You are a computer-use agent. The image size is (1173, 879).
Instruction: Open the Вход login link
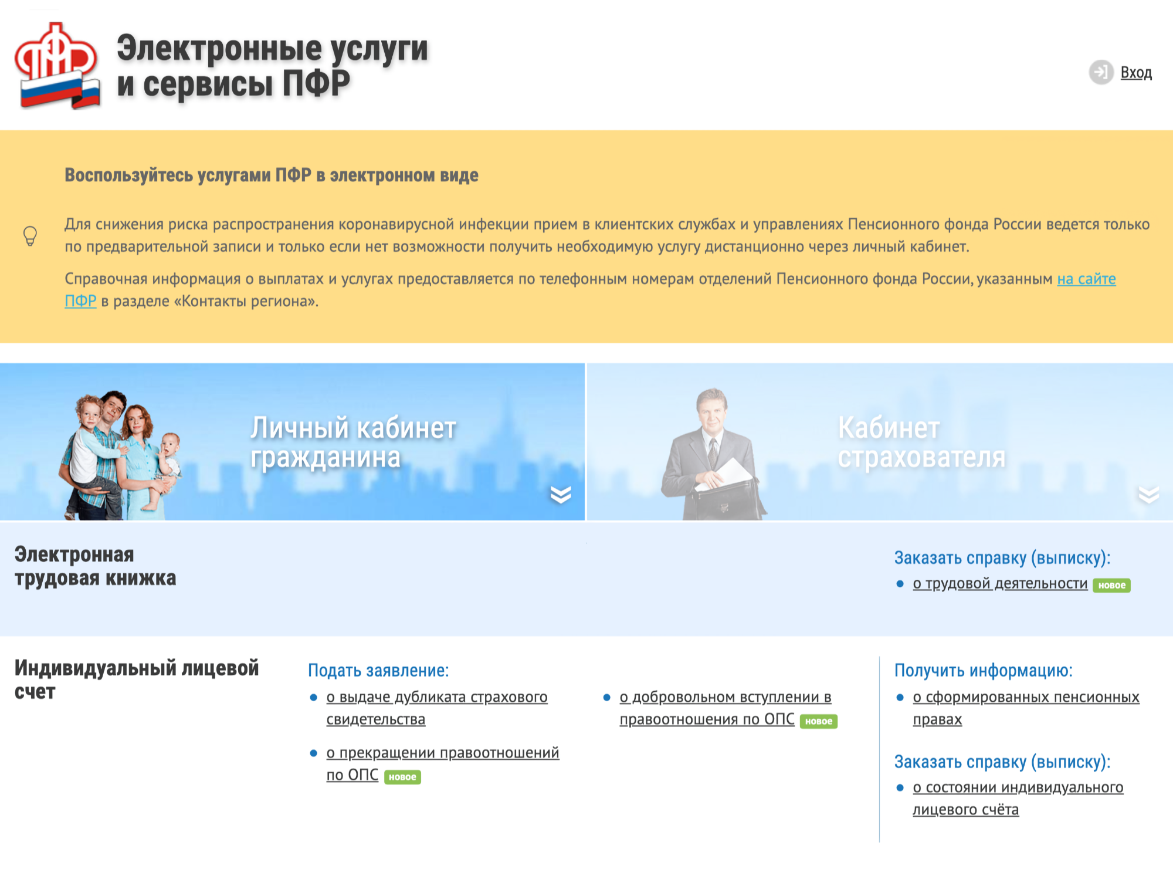point(1136,73)
